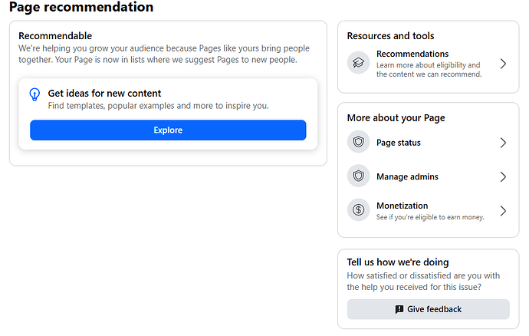
Task: Open the Manage admins link
Action: click(x=428, y=176)
